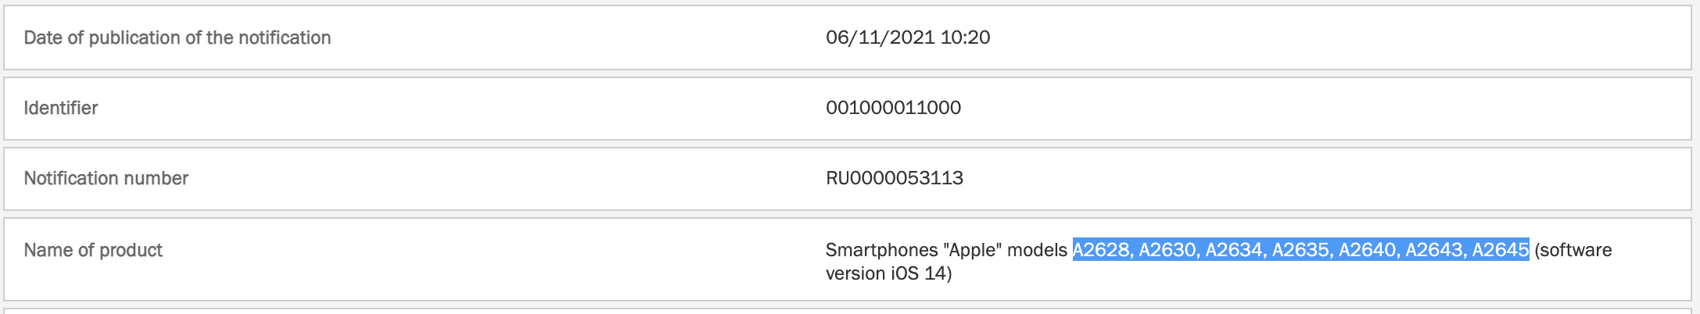The width and height of the screenshot is (1700, 314).
Task: Click the "Date of publication of the notification" label
Action: point(177,37)
